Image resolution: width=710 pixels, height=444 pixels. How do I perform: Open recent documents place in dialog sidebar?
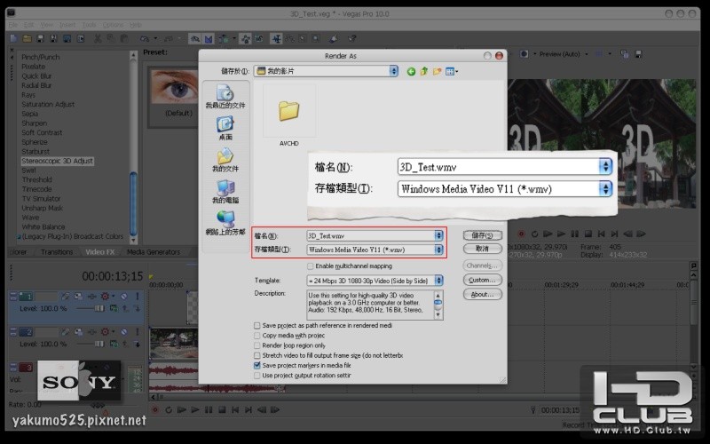[x=225, y=97]
